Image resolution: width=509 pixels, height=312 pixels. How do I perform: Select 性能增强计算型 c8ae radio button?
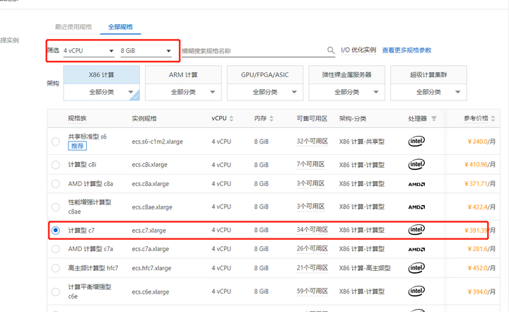(56, 207)
